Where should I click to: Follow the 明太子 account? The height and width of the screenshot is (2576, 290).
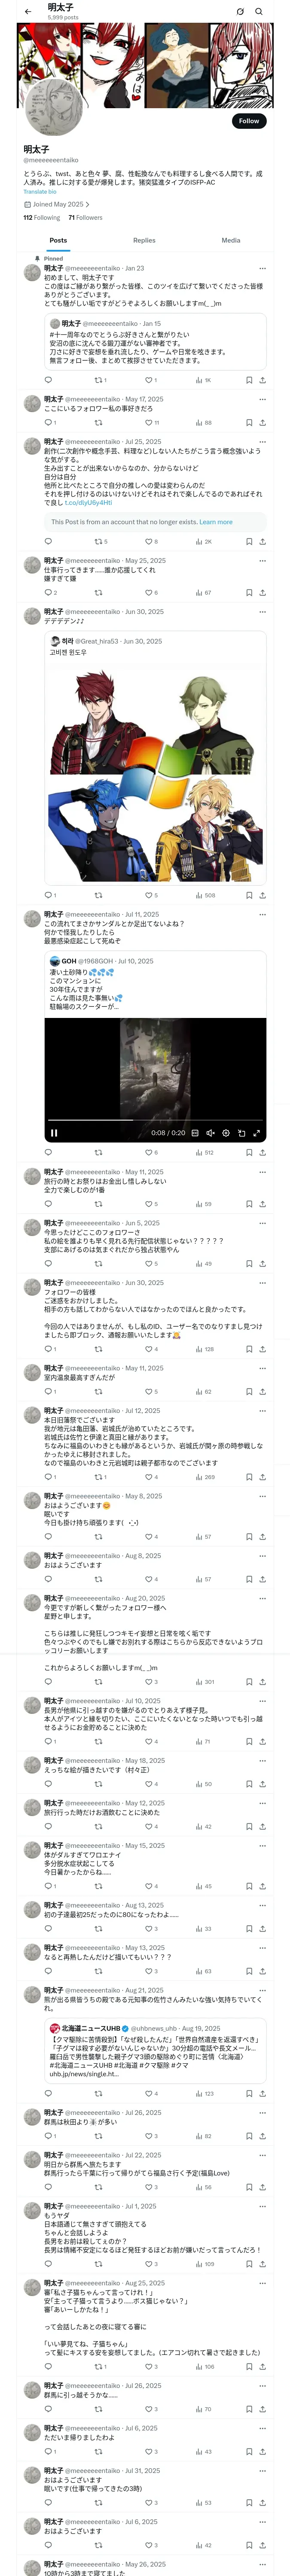coord(248,121)
